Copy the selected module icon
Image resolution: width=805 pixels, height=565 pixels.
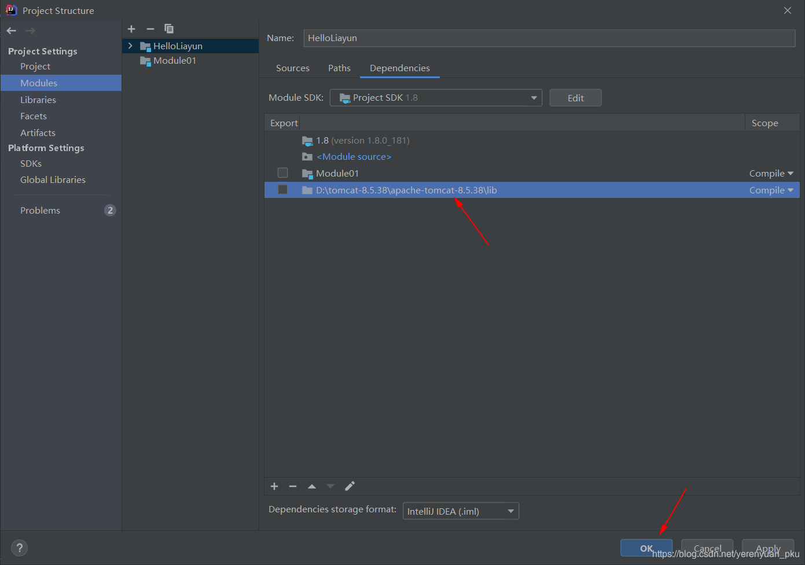(x=169, y=29)
